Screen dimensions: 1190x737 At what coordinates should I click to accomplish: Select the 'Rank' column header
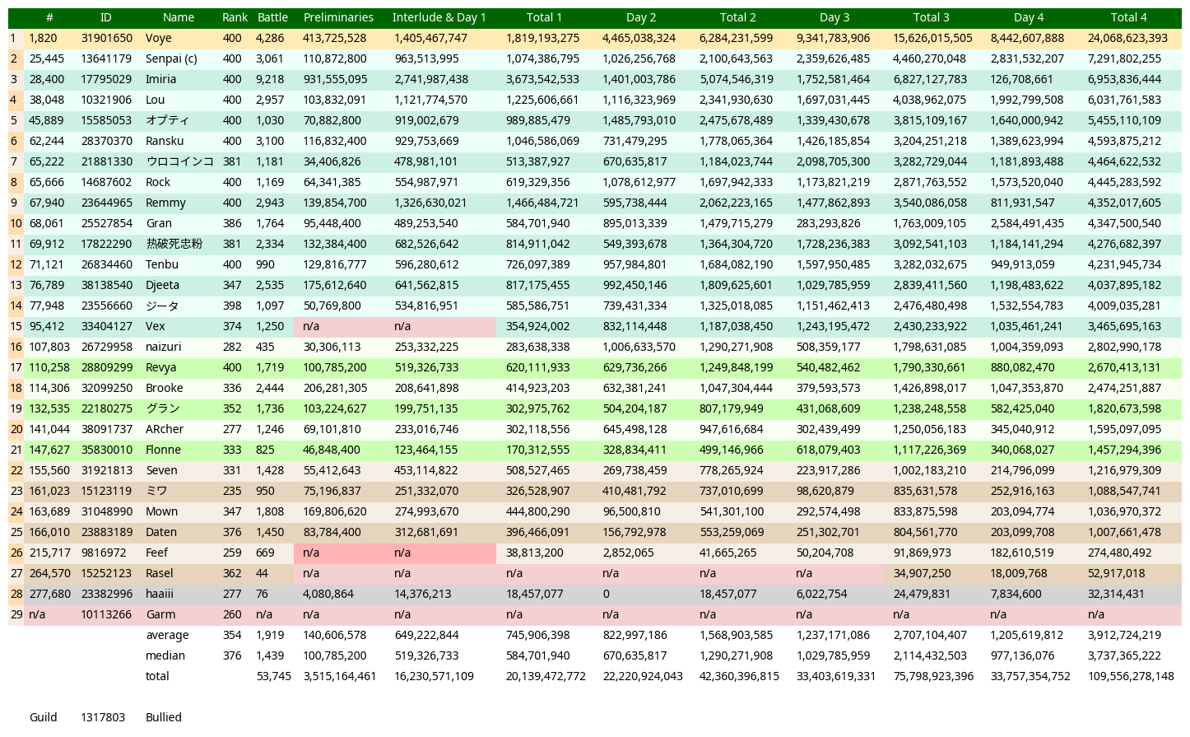(x=235, y=17)
